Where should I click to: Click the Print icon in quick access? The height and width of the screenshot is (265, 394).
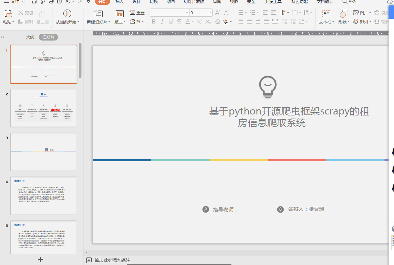click(x=51, y=1)
